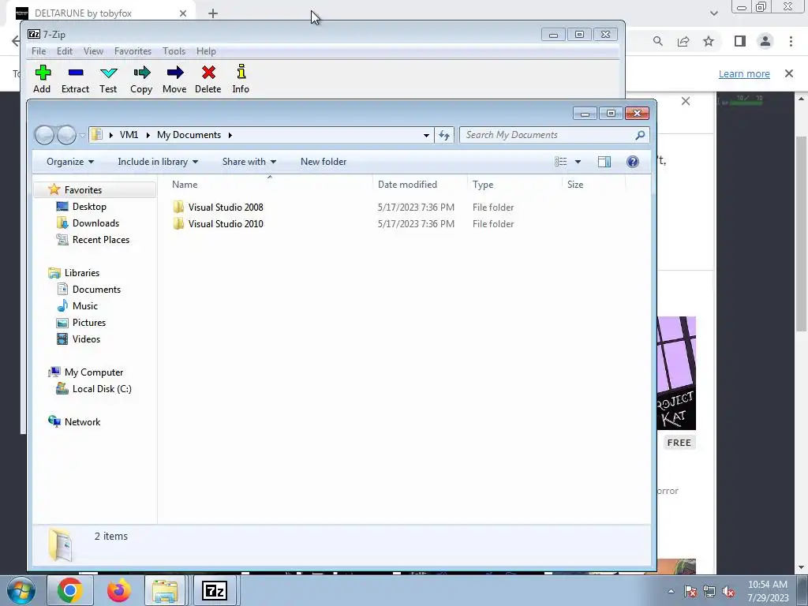This screenshot has width=808, height=606.
Task: Click the muted volume tray icon
Action: coord(728,592)
